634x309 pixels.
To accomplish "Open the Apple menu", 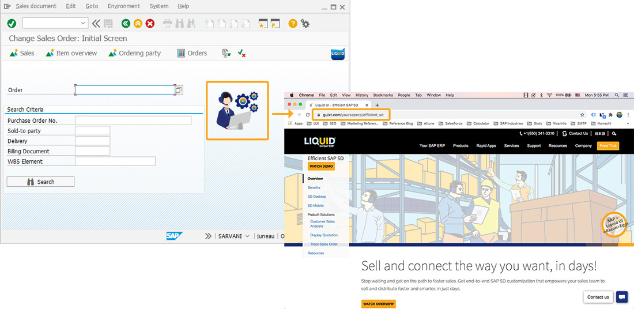I will 292,95.
